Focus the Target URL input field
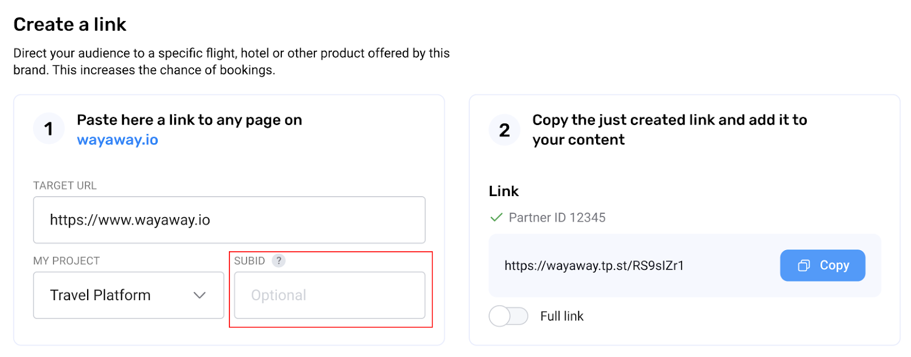 click(229, 220)
